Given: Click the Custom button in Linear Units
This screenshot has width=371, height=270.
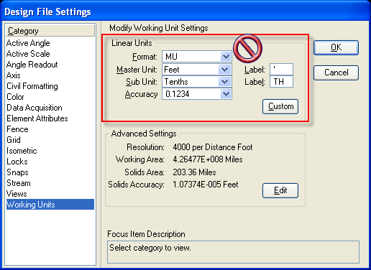Looking at the screenshot, I should pos(280,106).
